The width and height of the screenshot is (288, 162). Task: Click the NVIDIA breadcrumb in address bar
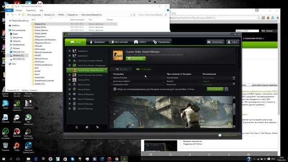click(x=61, y=15)
